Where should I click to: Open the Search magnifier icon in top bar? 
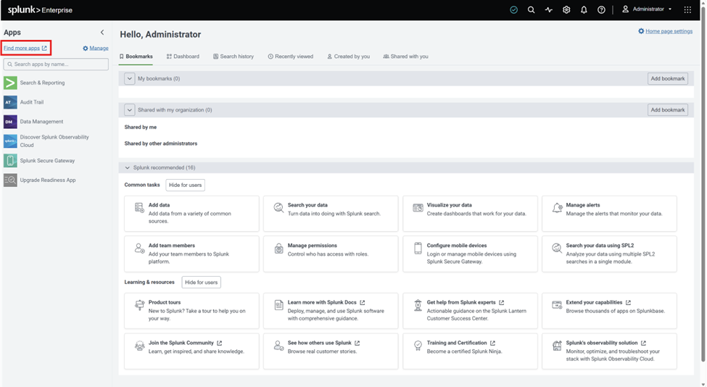(x=531, y=10)
